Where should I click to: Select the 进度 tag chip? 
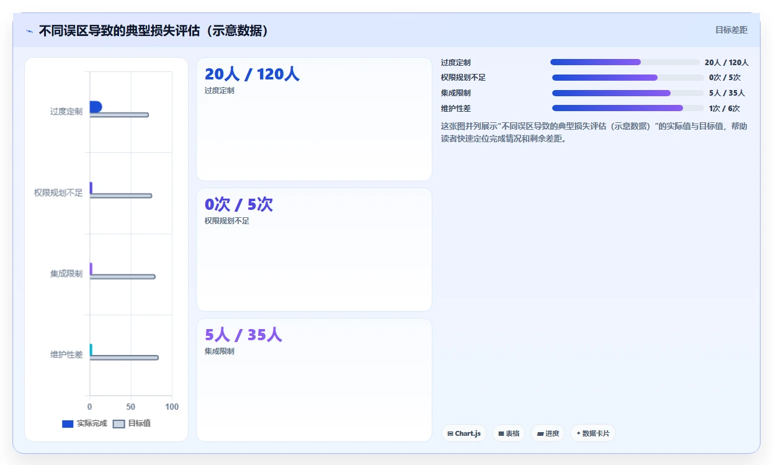coord(548,433)
